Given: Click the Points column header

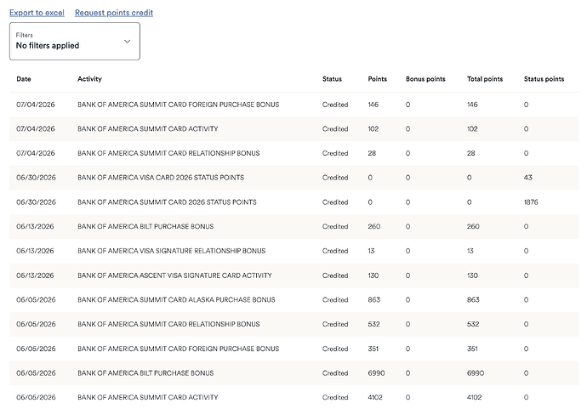Looking at the screenshot, I should tap(378, 79).
